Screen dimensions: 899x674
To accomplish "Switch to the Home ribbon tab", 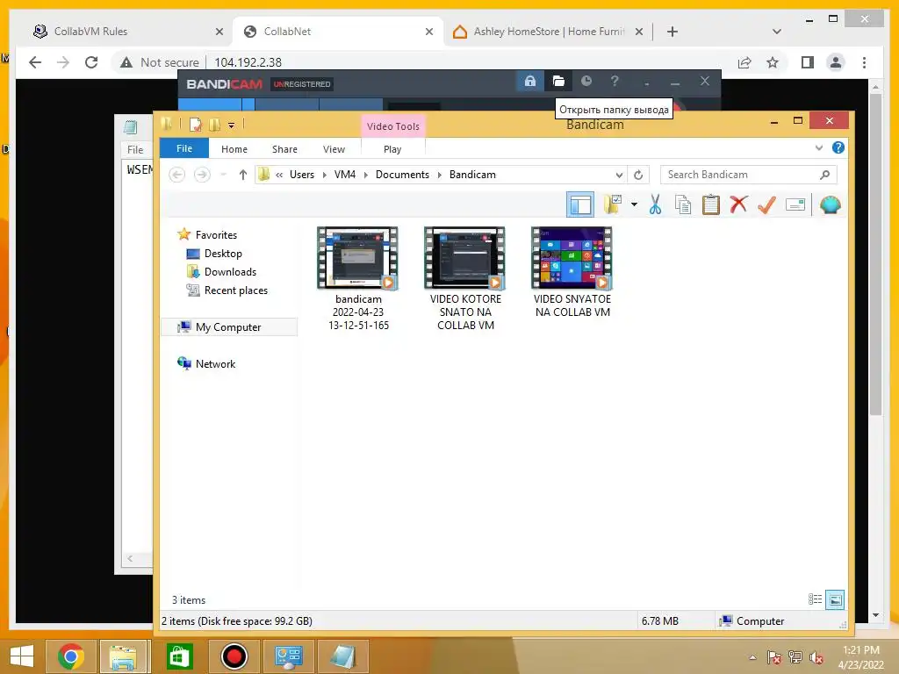I will 234,149.
